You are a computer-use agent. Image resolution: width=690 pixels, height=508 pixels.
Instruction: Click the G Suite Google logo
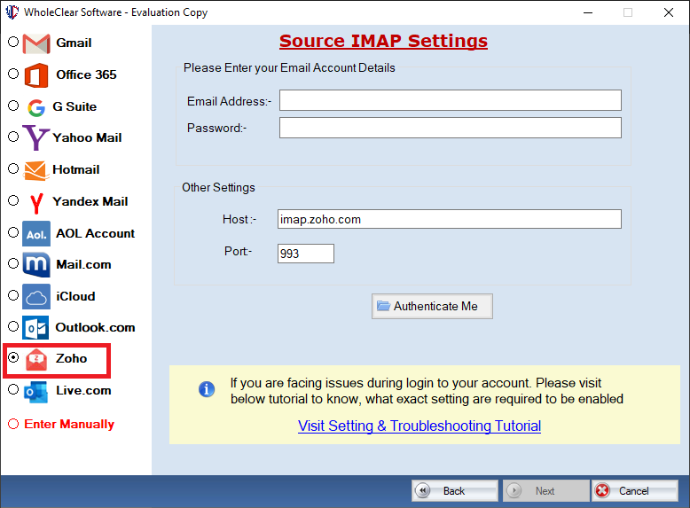[36, 107]
